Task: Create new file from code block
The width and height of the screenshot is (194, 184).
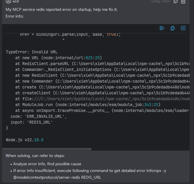Action: point(183,28)
